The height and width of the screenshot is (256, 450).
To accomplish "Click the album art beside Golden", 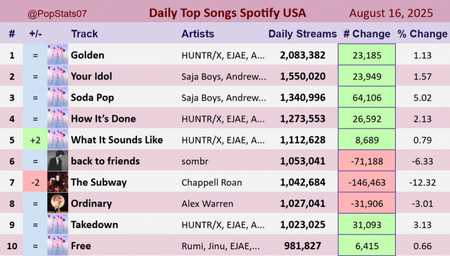I will pyautogui.click(x=57, y=55).
